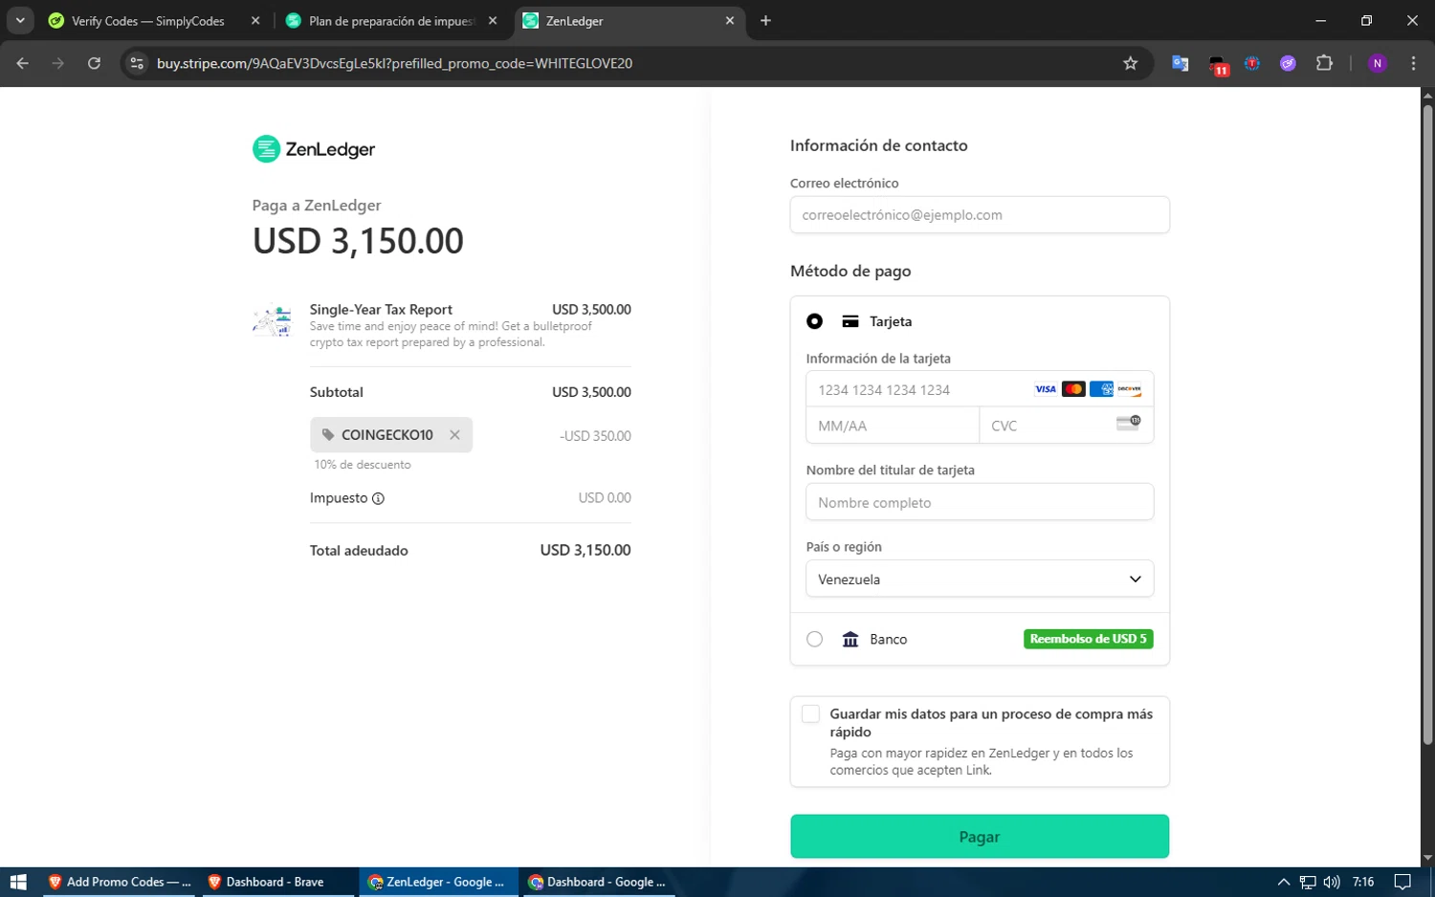Viewport: 1435px width, 897px height.
Task: Click the page vertical scrollbar
Action: (1427, 424)
